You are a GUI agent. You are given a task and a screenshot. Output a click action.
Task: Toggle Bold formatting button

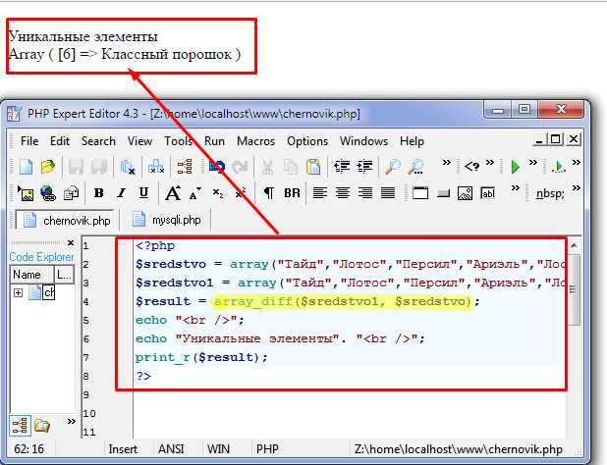click(98, 193)
